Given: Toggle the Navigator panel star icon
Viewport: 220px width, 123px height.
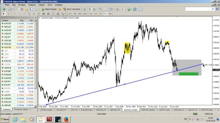Looking at the screenshot, I should [x=27, y=9].
